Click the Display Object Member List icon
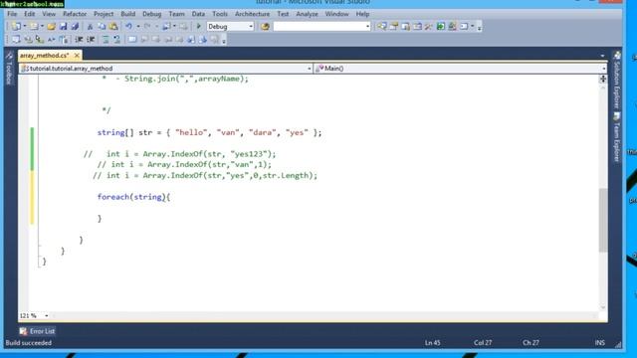The image size is (637, 358). click(x=16, y=40)
